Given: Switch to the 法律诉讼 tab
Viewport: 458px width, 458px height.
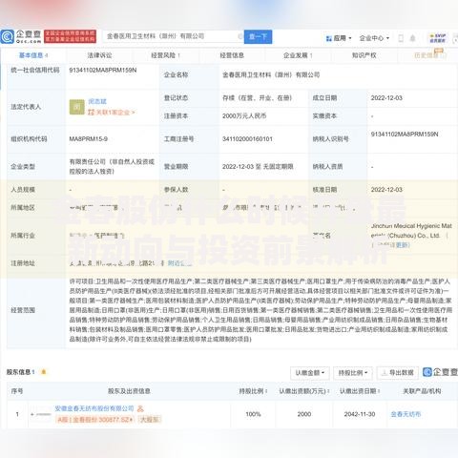Looking at the screenshot, I should (99, 55).
